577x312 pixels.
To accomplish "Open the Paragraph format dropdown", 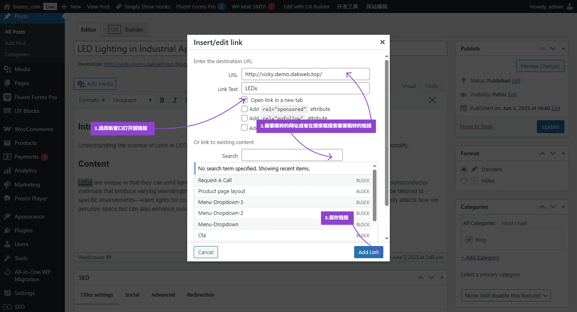I will (x=132, y=100).
